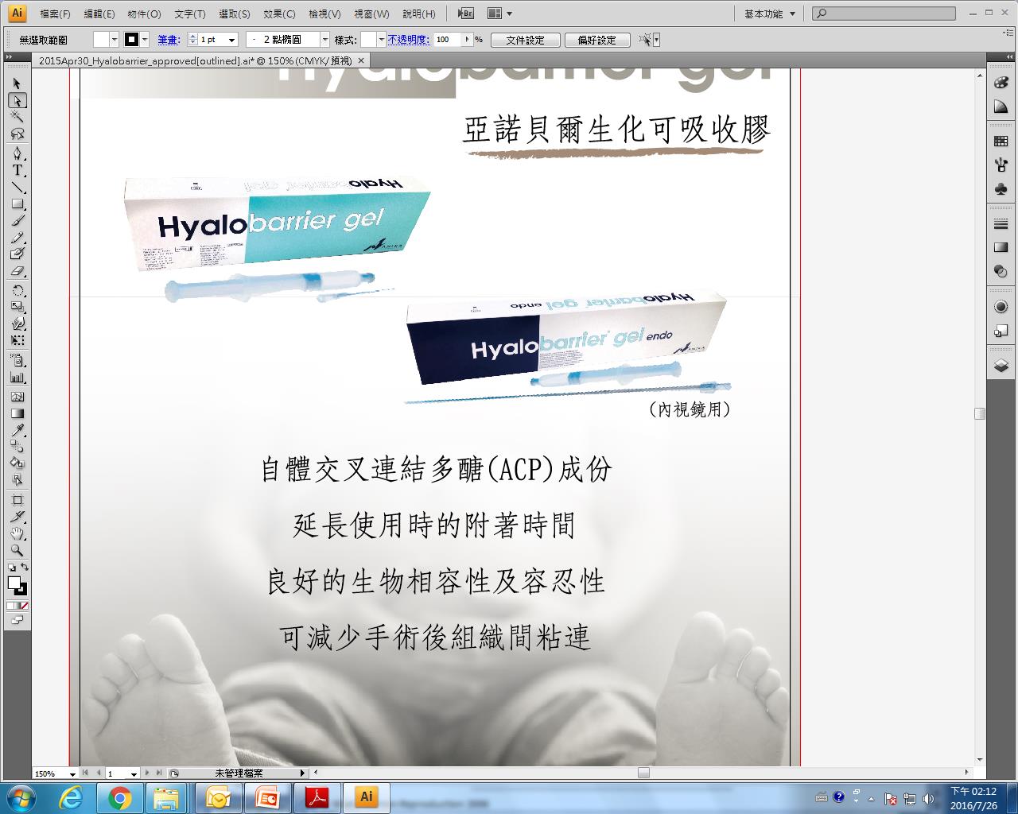The image size is (1018, 814).
Task: Choose the Magic Wand tool
Action: click(17, 117)
